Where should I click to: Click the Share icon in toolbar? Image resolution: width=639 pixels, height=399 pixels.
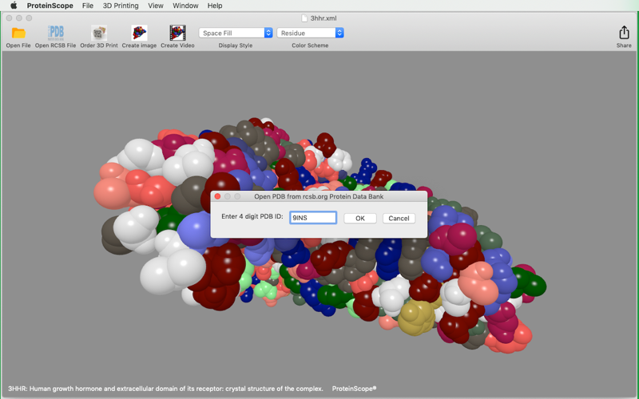(x=624, y=33)
